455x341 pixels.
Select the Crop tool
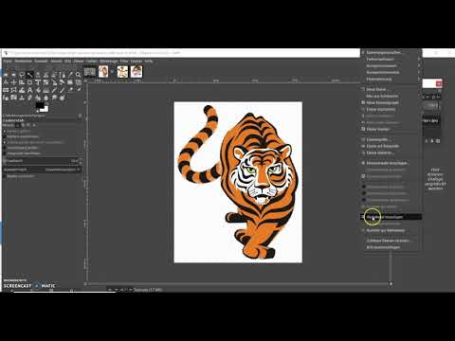click(29, 82)
